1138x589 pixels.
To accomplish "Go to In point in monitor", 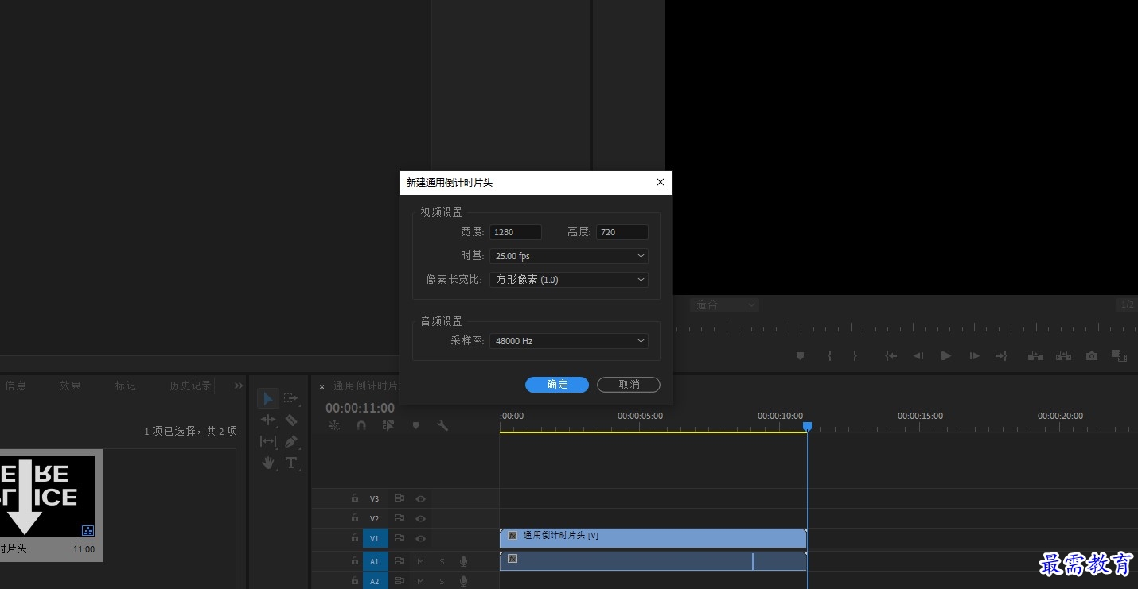I will (891, 356).
